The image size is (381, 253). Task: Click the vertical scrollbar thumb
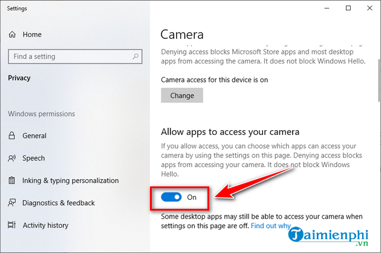pyautogui.click(x=379, y=80)
